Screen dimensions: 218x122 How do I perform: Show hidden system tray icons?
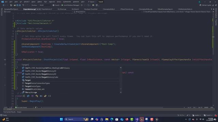click(x=186, y=119)
